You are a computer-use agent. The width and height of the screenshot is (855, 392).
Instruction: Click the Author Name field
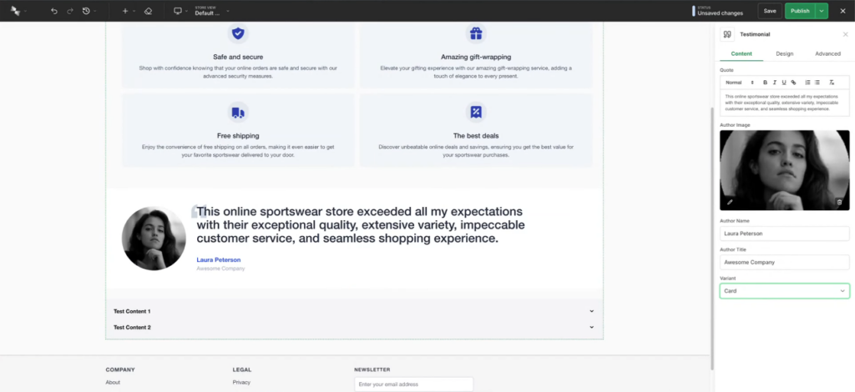pyautogui.click(x=785, y=234)
